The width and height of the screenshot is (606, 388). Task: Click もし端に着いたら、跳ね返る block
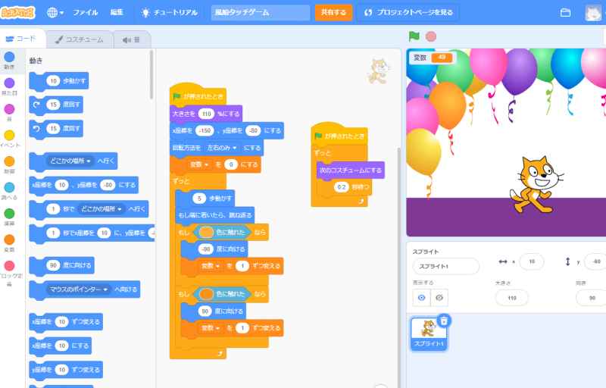pyautogui.click(x=215, y=215)
